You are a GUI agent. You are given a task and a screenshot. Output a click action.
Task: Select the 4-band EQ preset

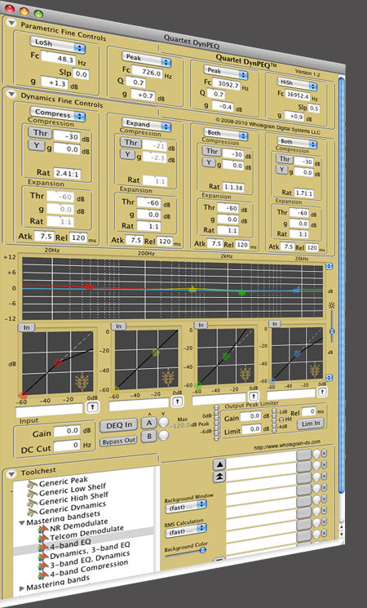70,543
